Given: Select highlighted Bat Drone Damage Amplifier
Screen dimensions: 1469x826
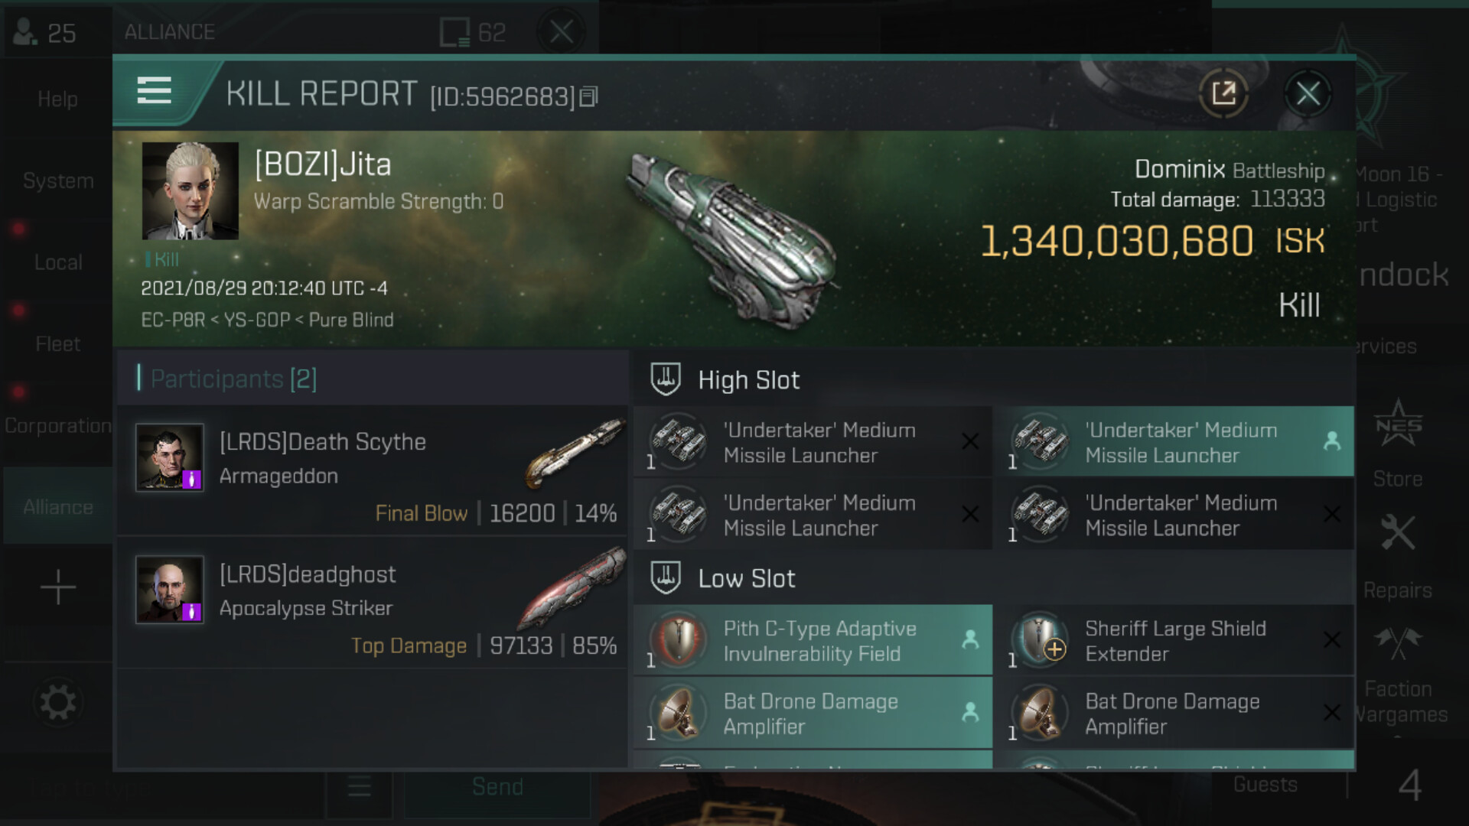Looking at the screenshot, I should [813, 713].
